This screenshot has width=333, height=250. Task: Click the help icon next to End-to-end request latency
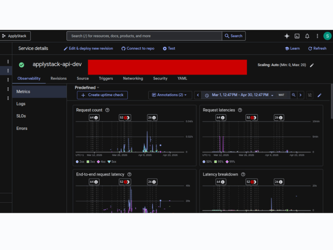[x=129, y=174]
